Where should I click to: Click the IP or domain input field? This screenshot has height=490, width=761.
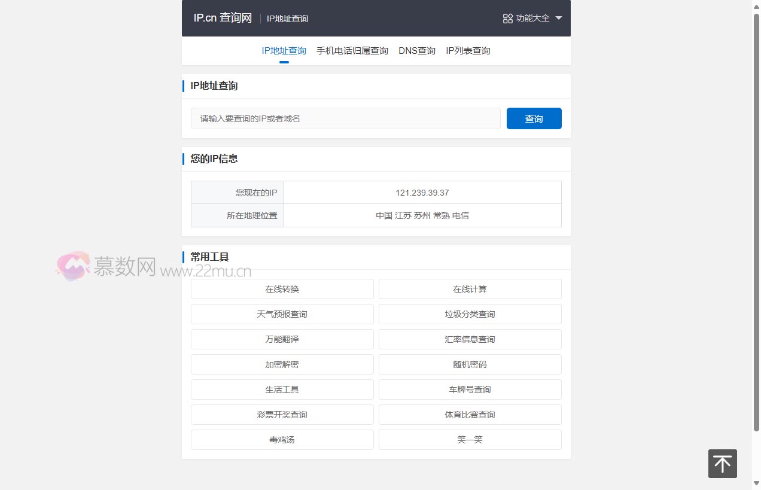coord(345,118)
